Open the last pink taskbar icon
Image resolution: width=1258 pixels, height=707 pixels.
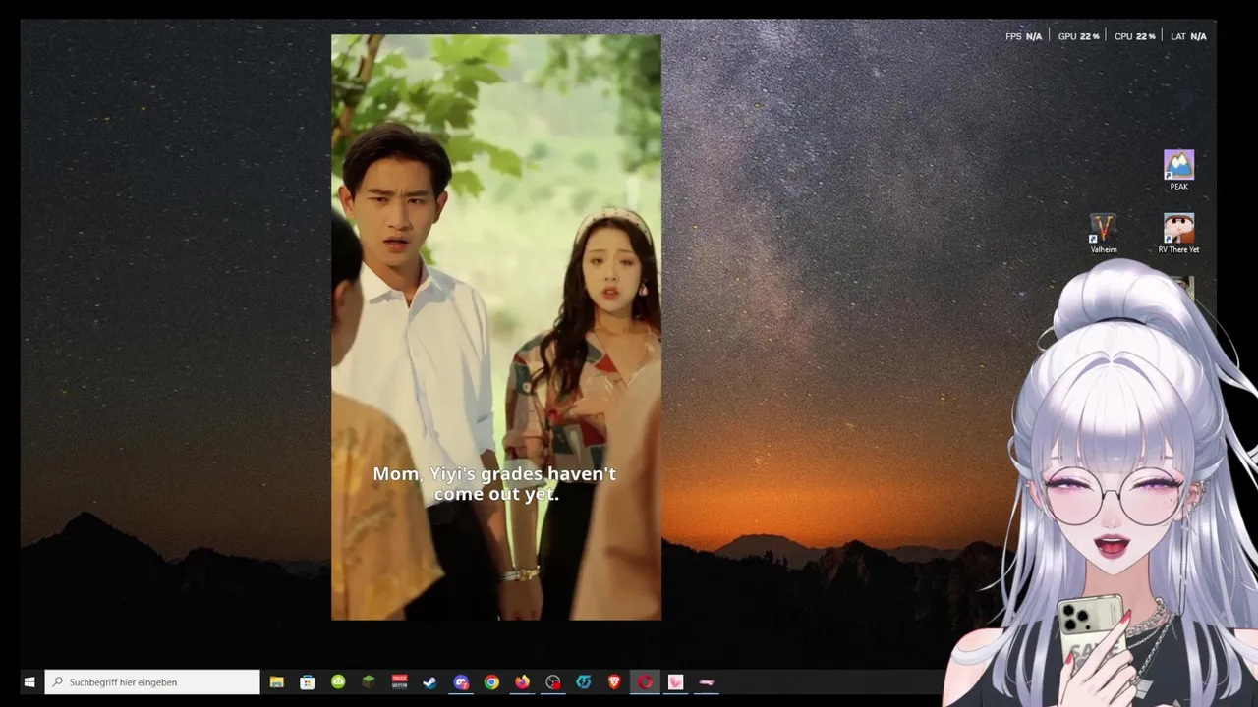[x=707, y=681]
